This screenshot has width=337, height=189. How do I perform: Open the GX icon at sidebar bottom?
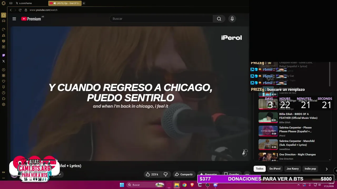(x=3, y=172)
